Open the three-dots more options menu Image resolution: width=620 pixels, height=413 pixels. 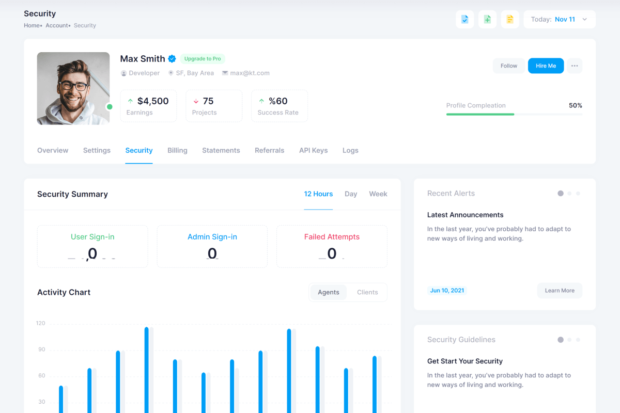[x=575, y=66]
